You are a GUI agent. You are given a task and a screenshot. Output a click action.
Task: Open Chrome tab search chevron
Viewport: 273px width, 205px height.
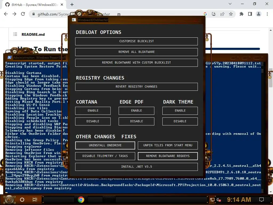[230, 4]
